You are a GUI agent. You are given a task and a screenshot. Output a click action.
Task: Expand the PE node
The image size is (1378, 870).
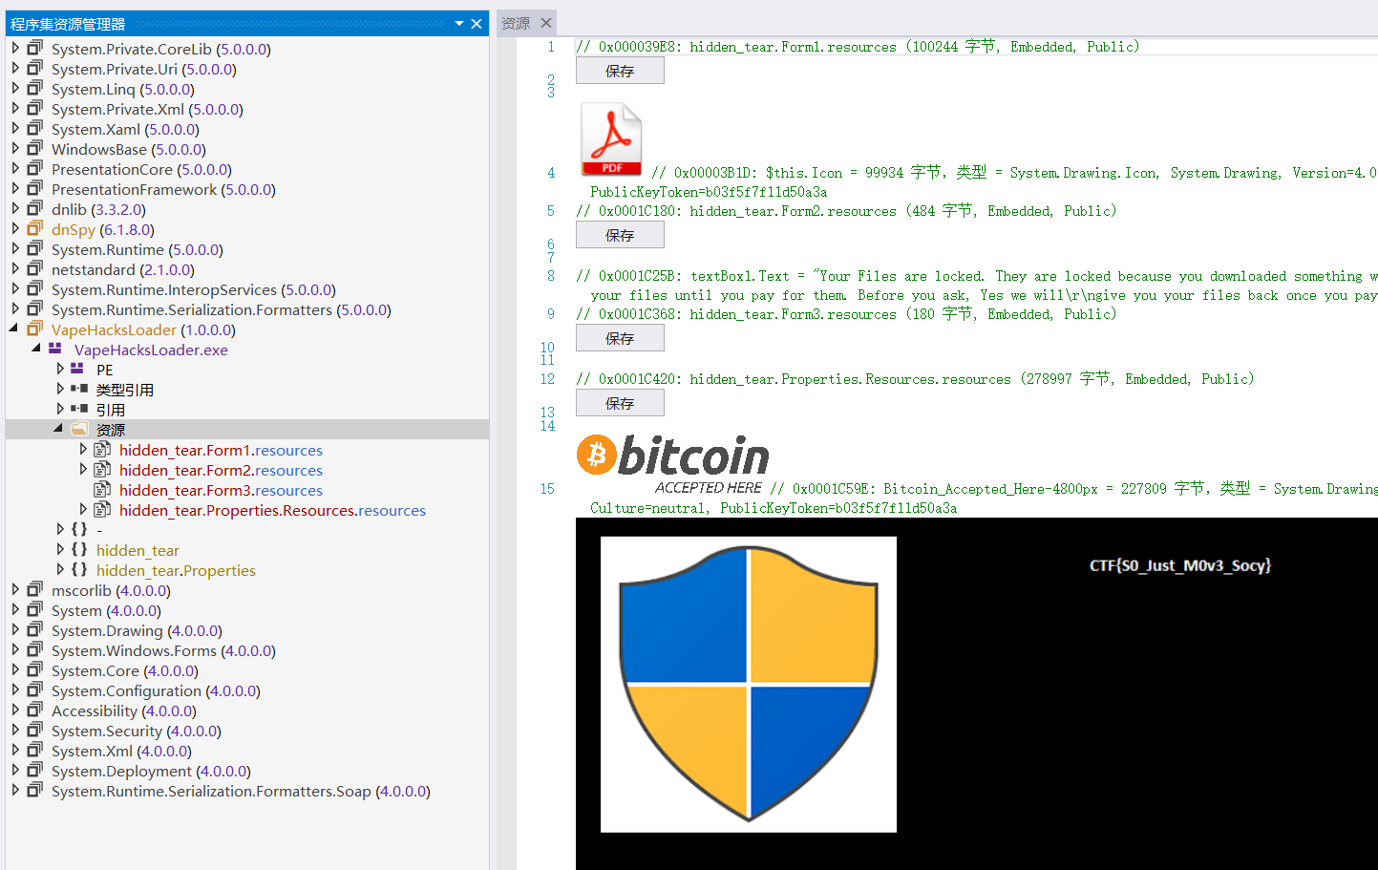click(x=59, y=369)
